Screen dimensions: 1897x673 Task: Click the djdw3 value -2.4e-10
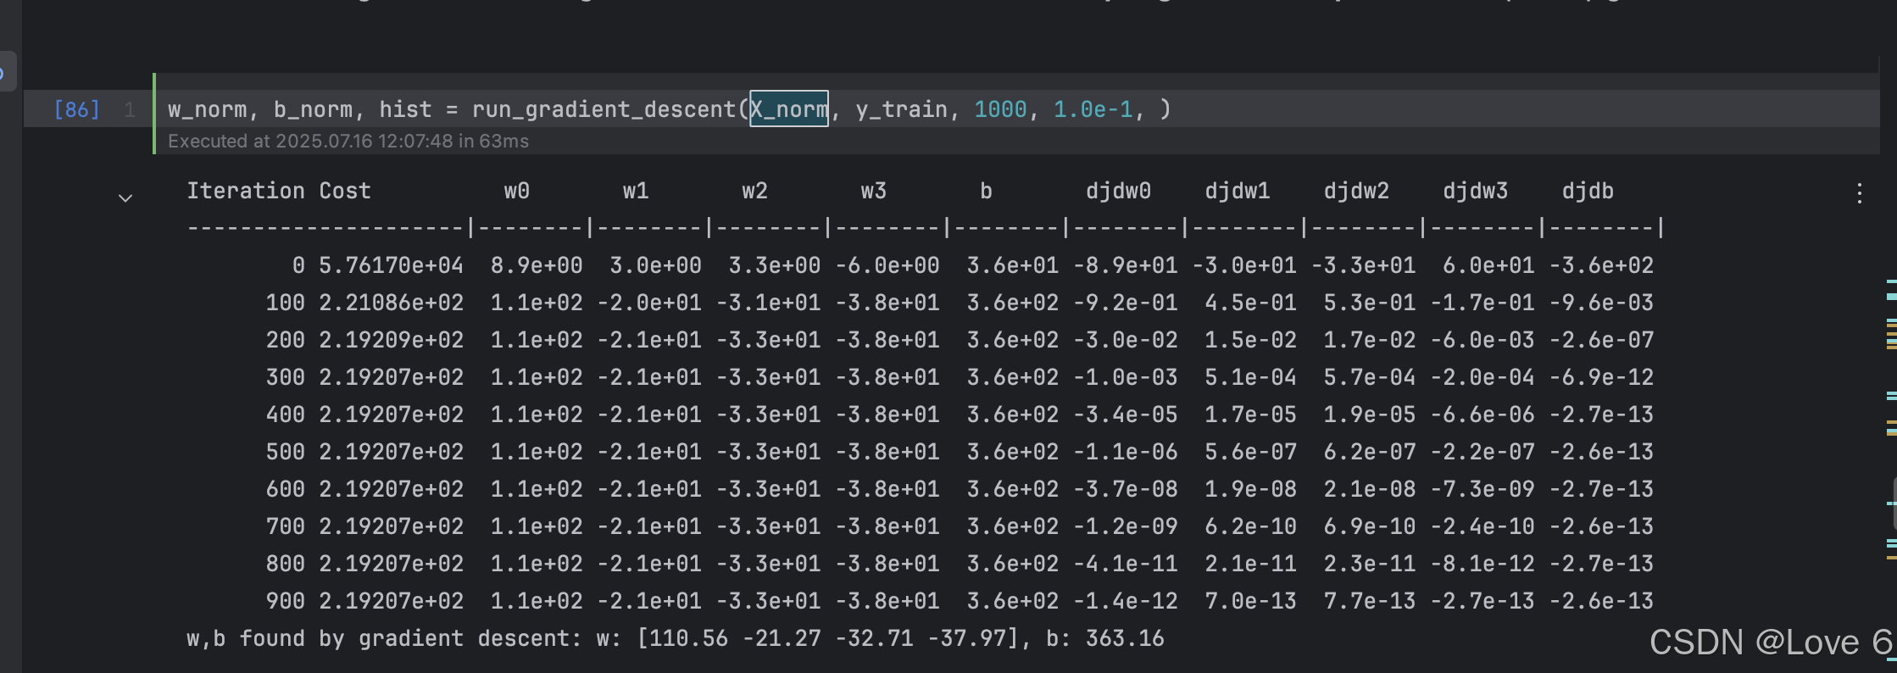click(x=1483, y=526)
